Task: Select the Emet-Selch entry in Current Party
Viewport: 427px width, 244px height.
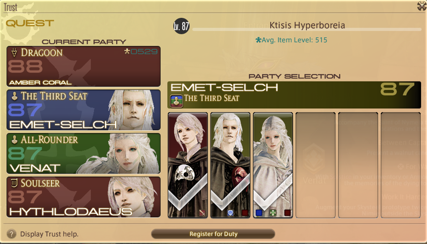Action: (x=83, y=110)
